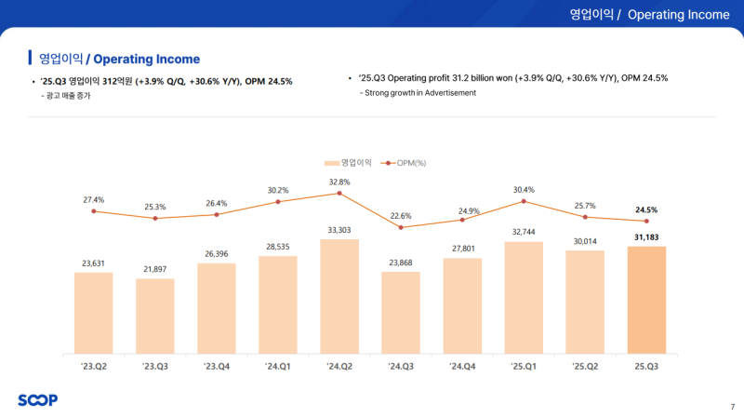
Task: Click the OPM line marker at 24.5%
Action: (x=647, y=221)
